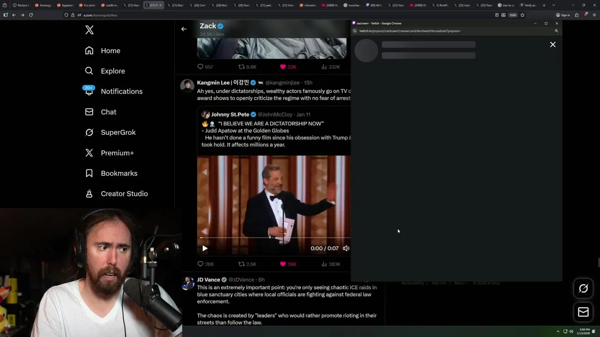Click the tracking protection shield icon

coord(66,15)
